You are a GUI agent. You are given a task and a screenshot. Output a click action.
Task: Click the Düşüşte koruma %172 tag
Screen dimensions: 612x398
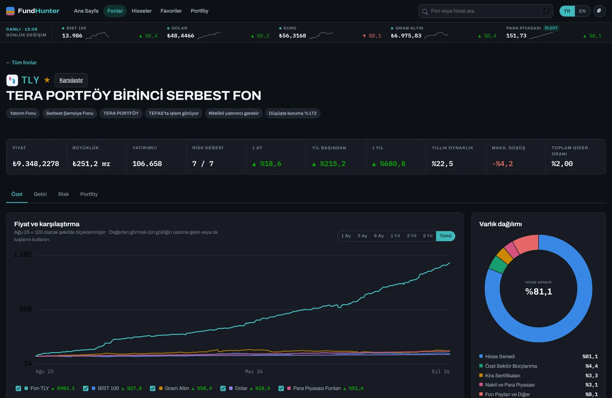[x=293, y=113]
